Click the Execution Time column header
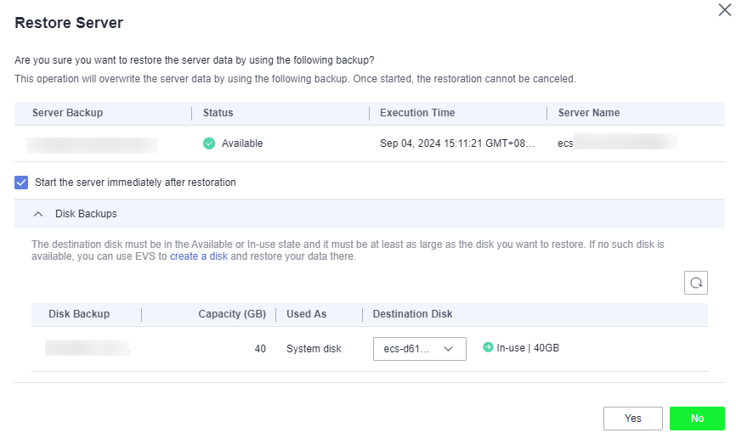 [417, 113]
